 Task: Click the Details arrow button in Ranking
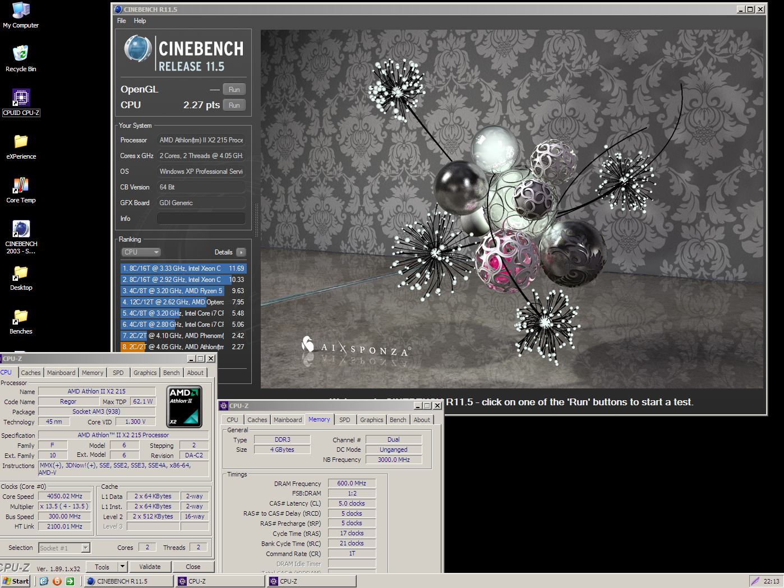(x=241, y=252)
